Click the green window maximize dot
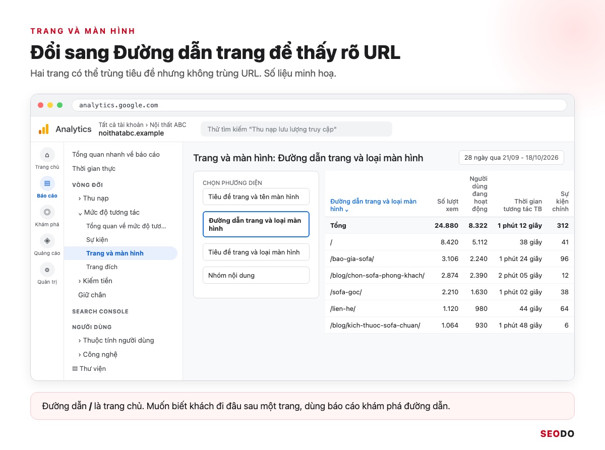The height and width of the screenshot is (450, 605). tap(59, 105)
